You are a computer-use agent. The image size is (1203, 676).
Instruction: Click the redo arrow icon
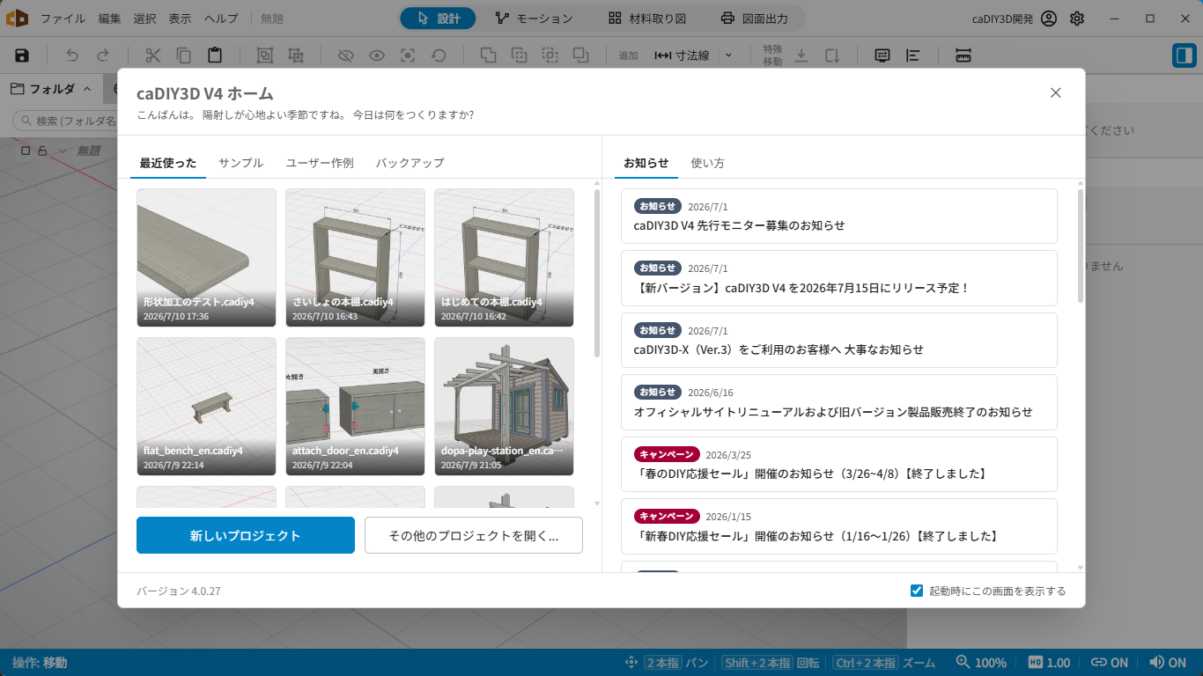coord(103,55)
